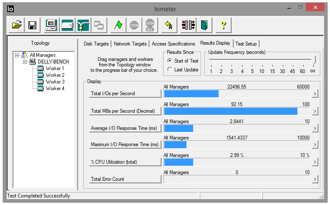330x205 pixels.
Task: Click the disk icon beside Worker 2
Action: pyautogui.click(x=40, y=75)
